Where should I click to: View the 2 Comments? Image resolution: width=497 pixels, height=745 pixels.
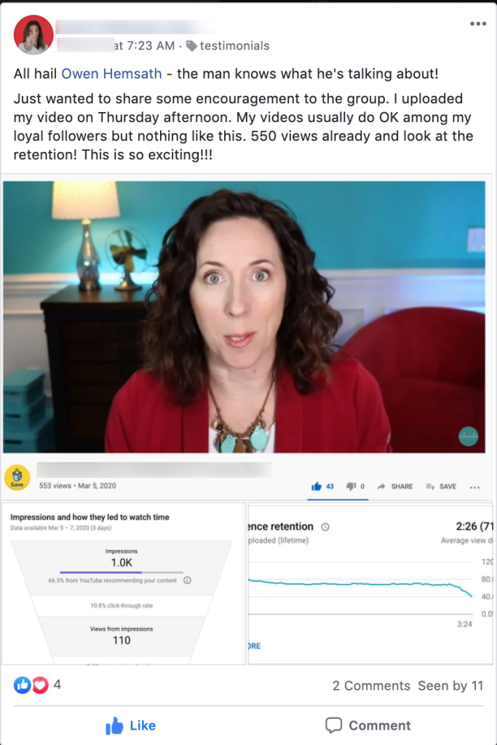pyautogui.click(x=371, y=685)
